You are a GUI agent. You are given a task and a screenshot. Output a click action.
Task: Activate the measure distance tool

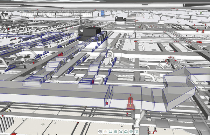click(x=111, y=131)
